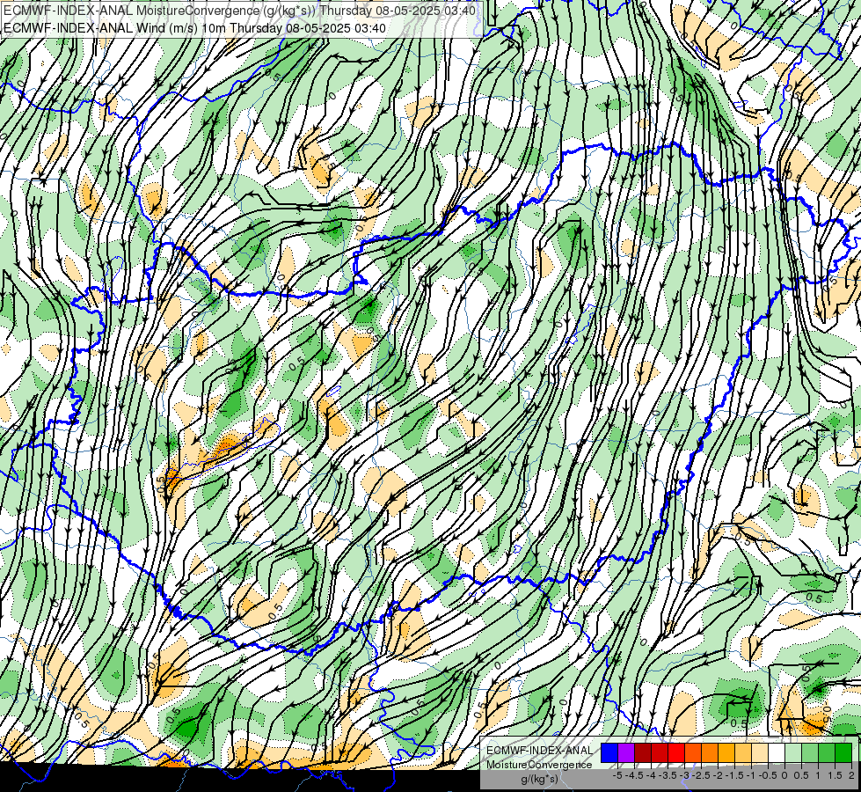Pick the bright red swatch between -3.5 and -3
861x792 pixels.
coord(676,752)
